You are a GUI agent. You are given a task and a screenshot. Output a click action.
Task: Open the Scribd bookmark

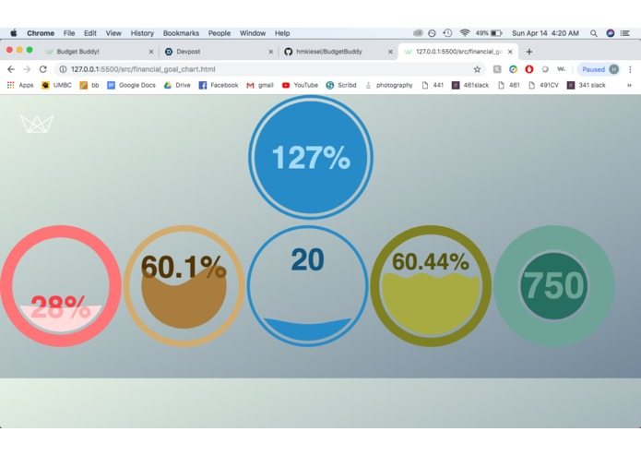341,85
